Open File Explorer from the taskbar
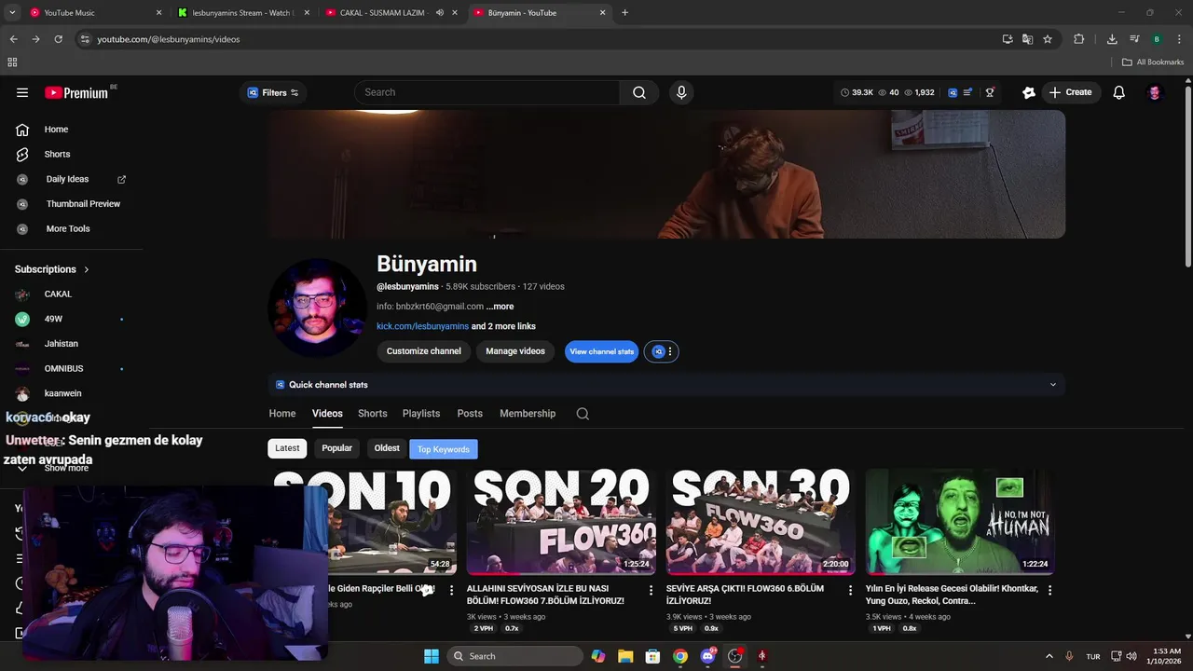The image size is (1193, 671). 625,656
